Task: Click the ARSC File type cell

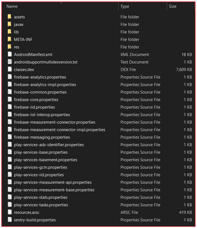Action: point(129,212)
